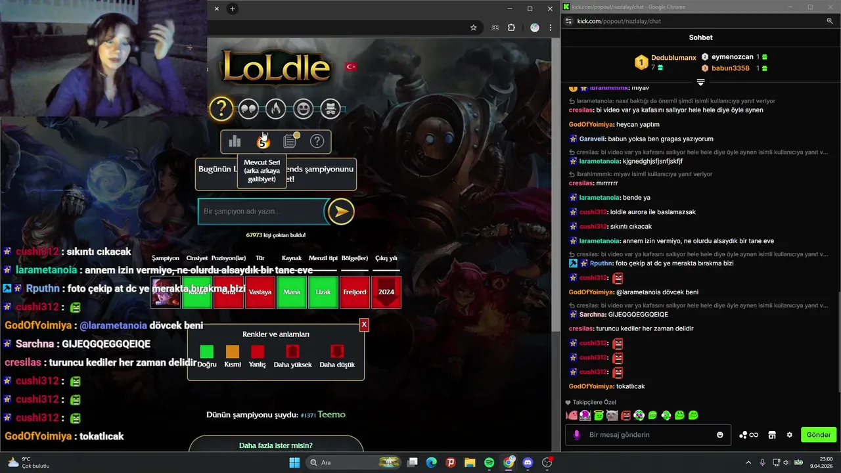Click top gifter Dedublumanx
This screenshot has height=473, width=841.
[x=673, y=58]
